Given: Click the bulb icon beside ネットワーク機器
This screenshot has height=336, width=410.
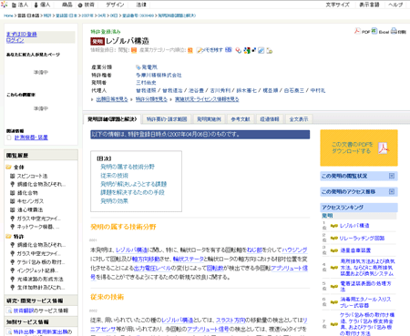Looking at the screenshot, I should tap(13, 227).
